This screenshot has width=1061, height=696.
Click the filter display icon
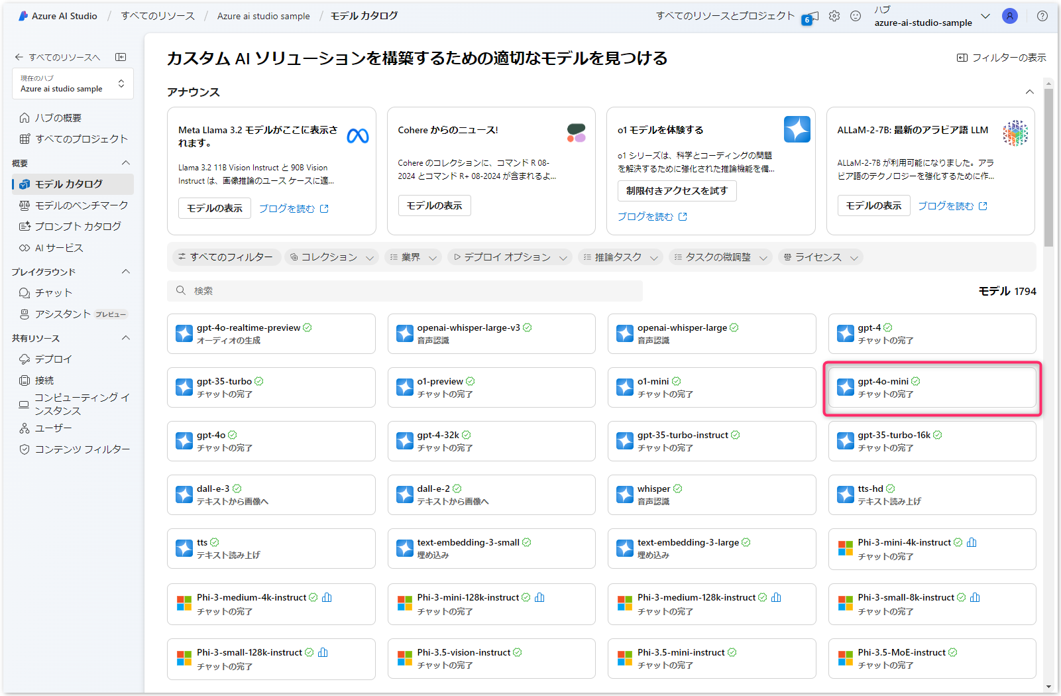point(962,58)
